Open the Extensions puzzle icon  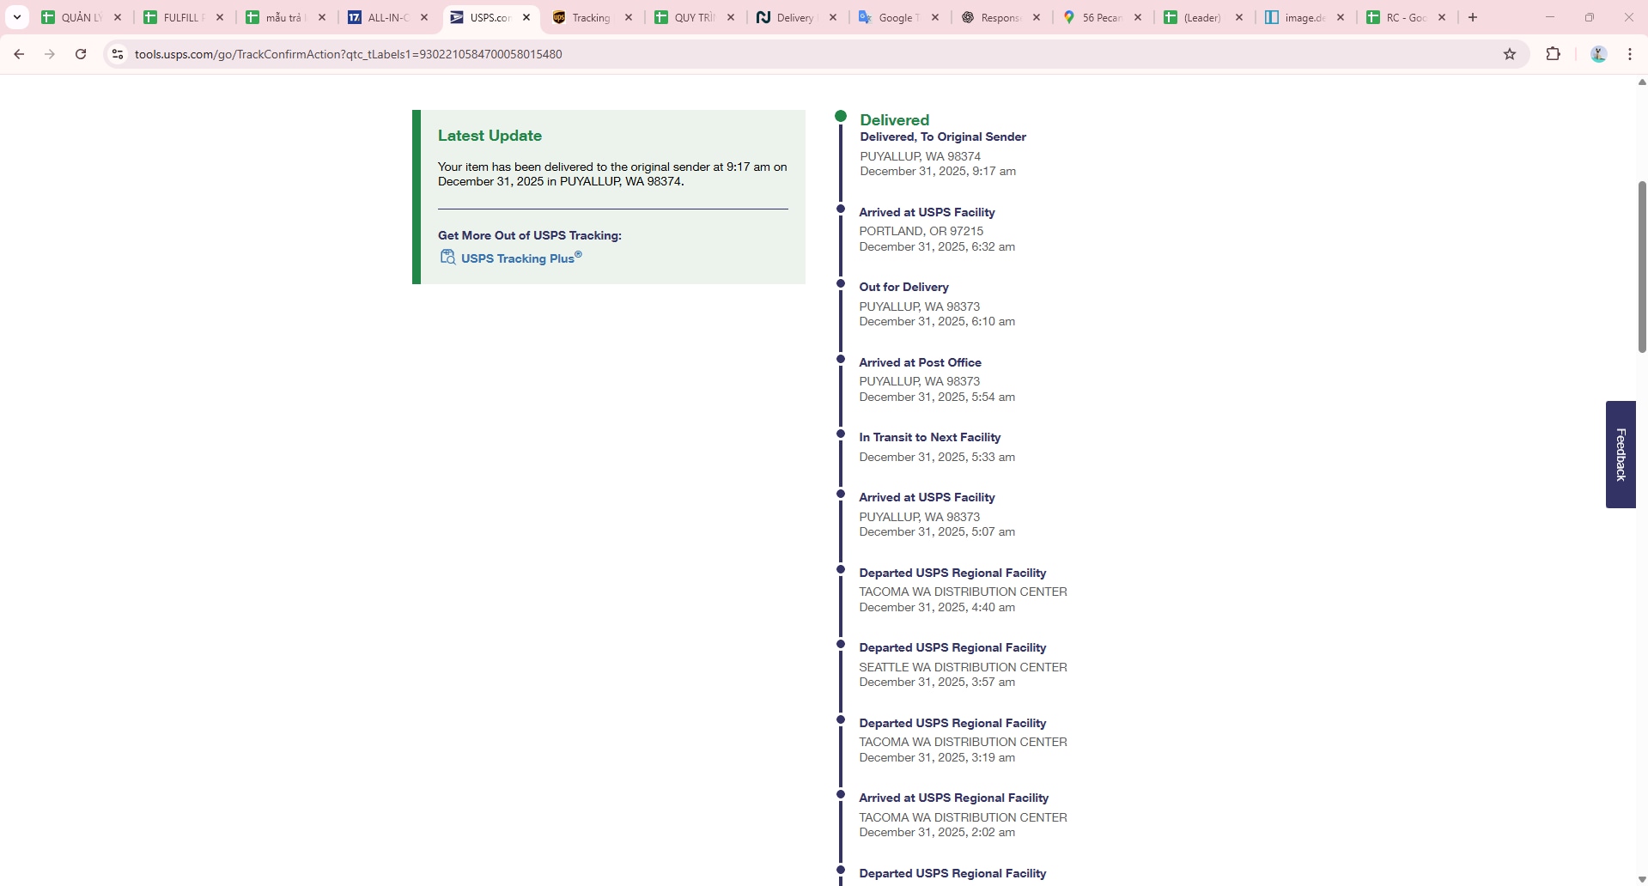pos(1553,54)
